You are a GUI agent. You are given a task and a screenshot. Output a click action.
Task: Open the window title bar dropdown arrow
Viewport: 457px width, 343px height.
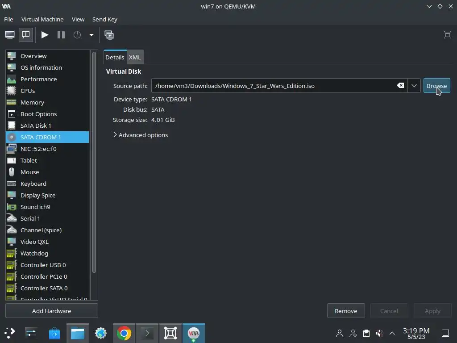[429, 6]
